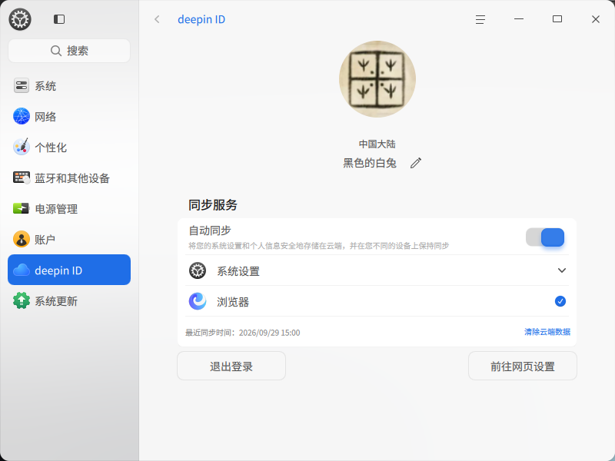The height and width of the screenshot is (461, 615).
Task: Expand the 系统设置 chevron
Action: (562, 270)
